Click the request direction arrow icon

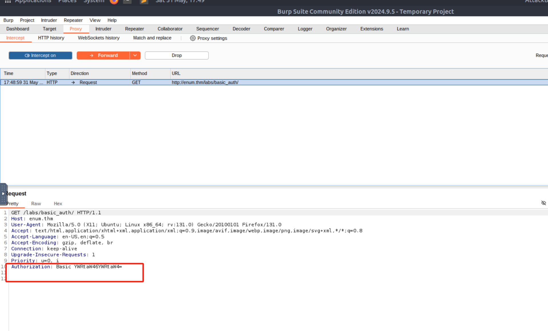click(73, 82)
